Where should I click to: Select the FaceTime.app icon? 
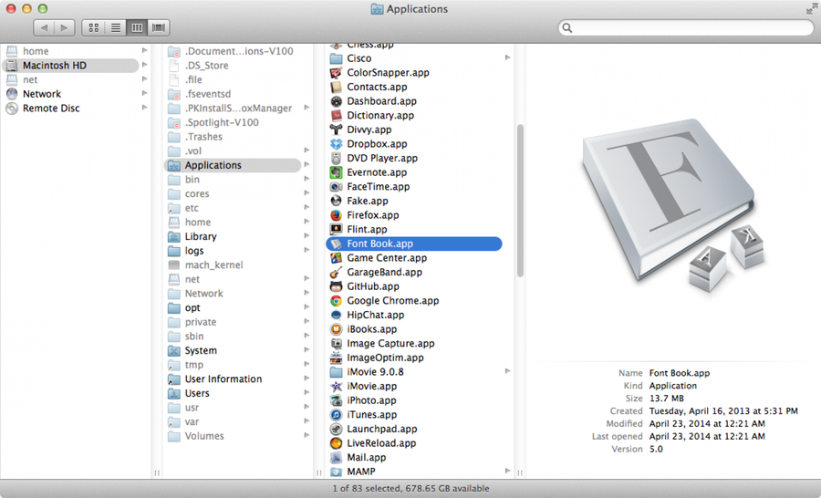(336, 187)
